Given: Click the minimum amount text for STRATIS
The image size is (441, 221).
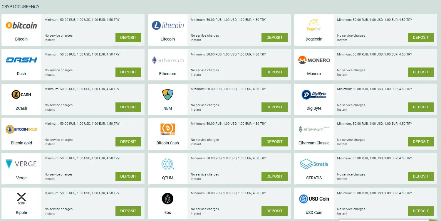Looking at the screenshot, I should 375,158.
